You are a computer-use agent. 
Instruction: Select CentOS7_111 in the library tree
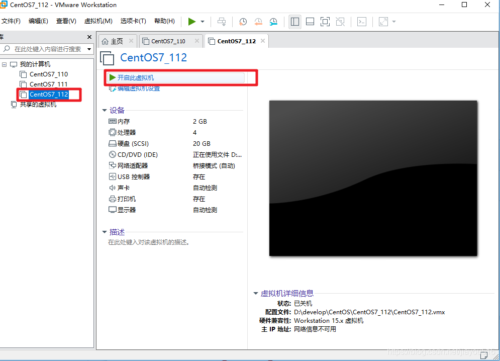click(x=48, y=84)
